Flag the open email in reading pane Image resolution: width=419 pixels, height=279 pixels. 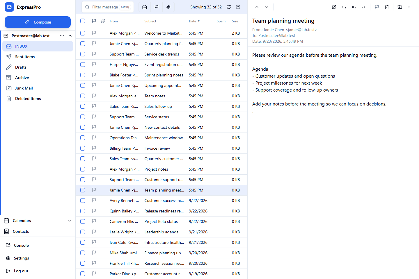coord(377,7)
